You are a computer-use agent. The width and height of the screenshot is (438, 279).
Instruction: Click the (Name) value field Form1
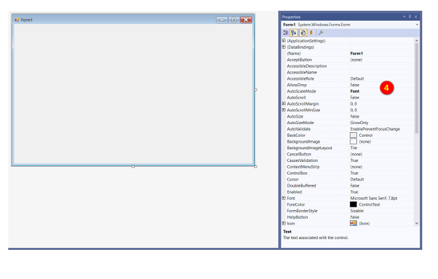(356, 53)
